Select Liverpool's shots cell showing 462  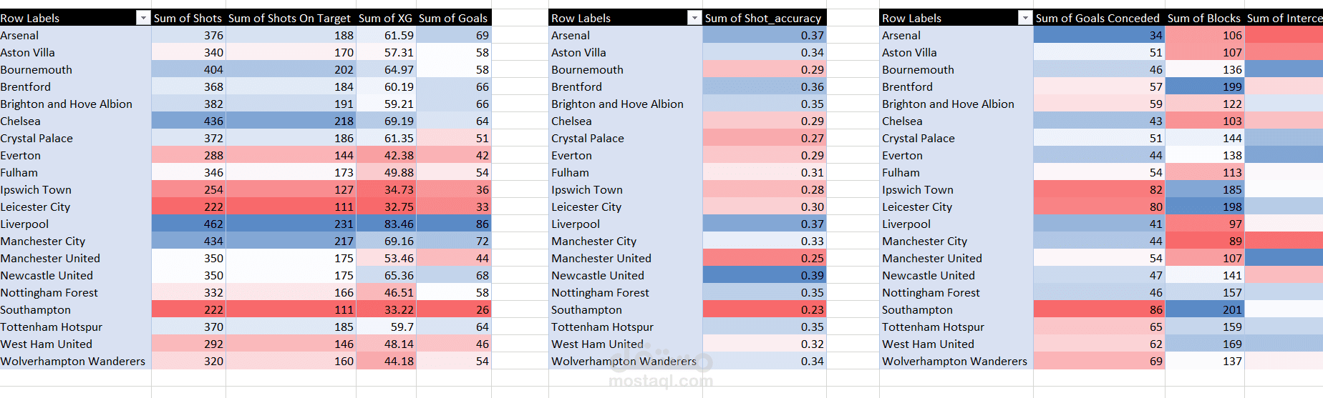point(188,224)
